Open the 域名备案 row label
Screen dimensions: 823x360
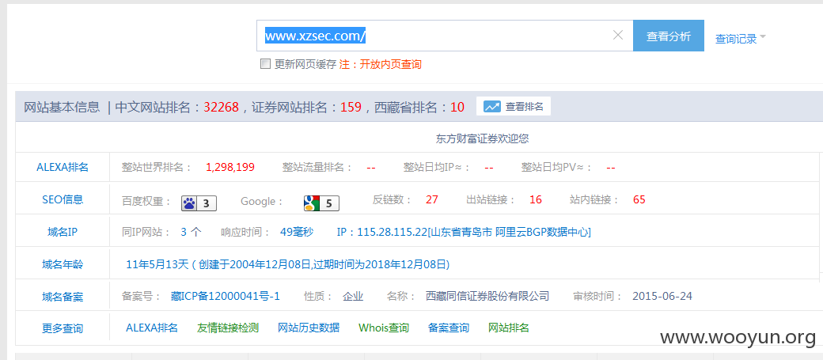(x=63, y=297)
